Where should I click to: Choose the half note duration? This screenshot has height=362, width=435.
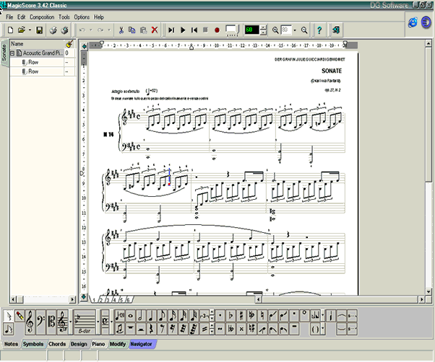coord(141,316)
